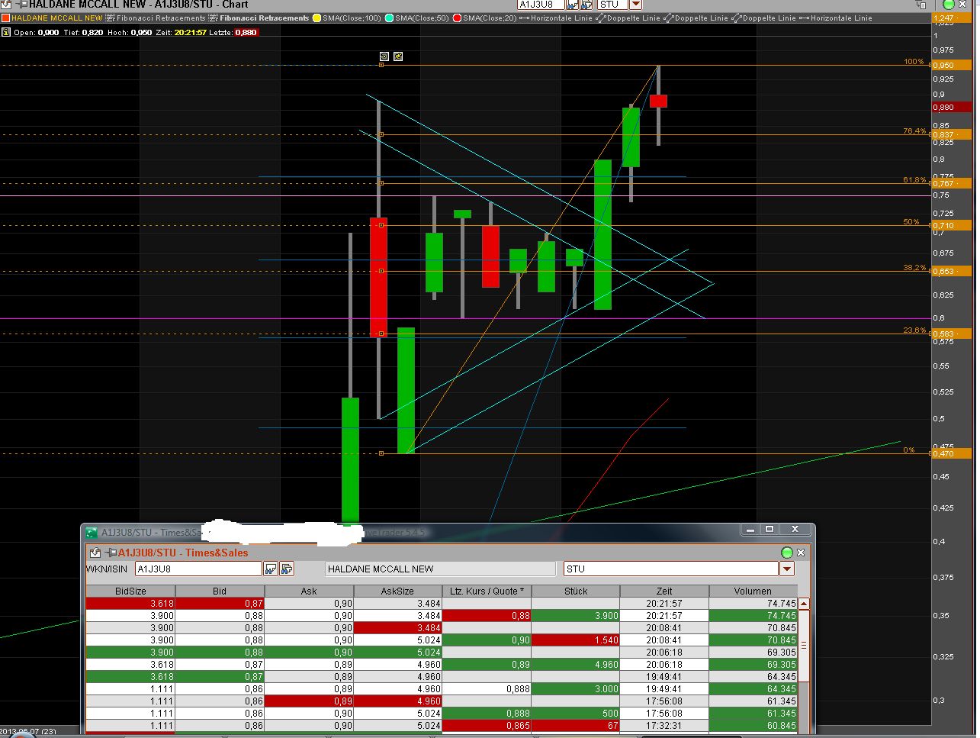Click the right drawing-settings icon above Fibonacci
This screenshot has width=980, height=738.
397,56
